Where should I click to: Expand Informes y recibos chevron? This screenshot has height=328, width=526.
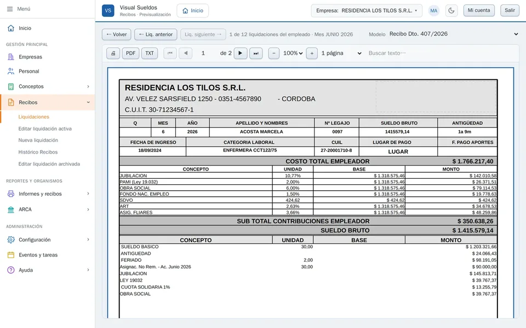point(88,194)
